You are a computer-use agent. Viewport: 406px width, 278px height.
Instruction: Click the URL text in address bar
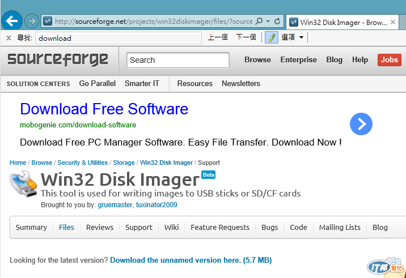[x=154, y=21]
